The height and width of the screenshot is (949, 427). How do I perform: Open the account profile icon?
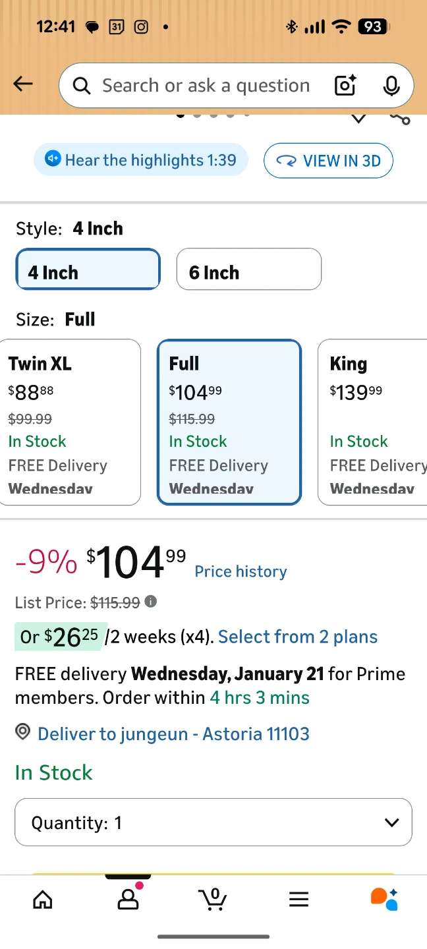(128, 900)
